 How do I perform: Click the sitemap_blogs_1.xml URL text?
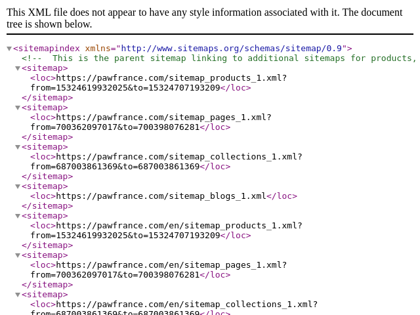click(161, 196)
